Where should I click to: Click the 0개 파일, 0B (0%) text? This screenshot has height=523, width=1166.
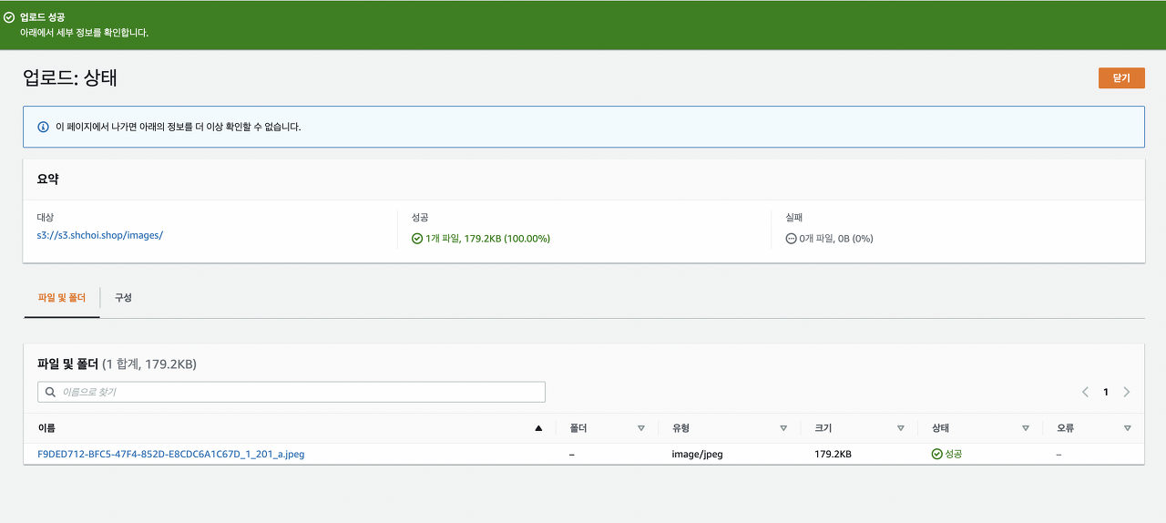pos(836,239)
